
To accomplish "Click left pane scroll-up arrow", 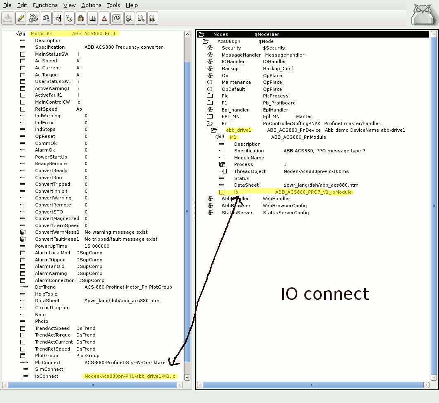I will point(187,34).
